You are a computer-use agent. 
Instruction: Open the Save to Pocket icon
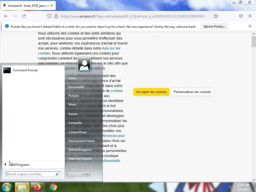coord(241,16)
